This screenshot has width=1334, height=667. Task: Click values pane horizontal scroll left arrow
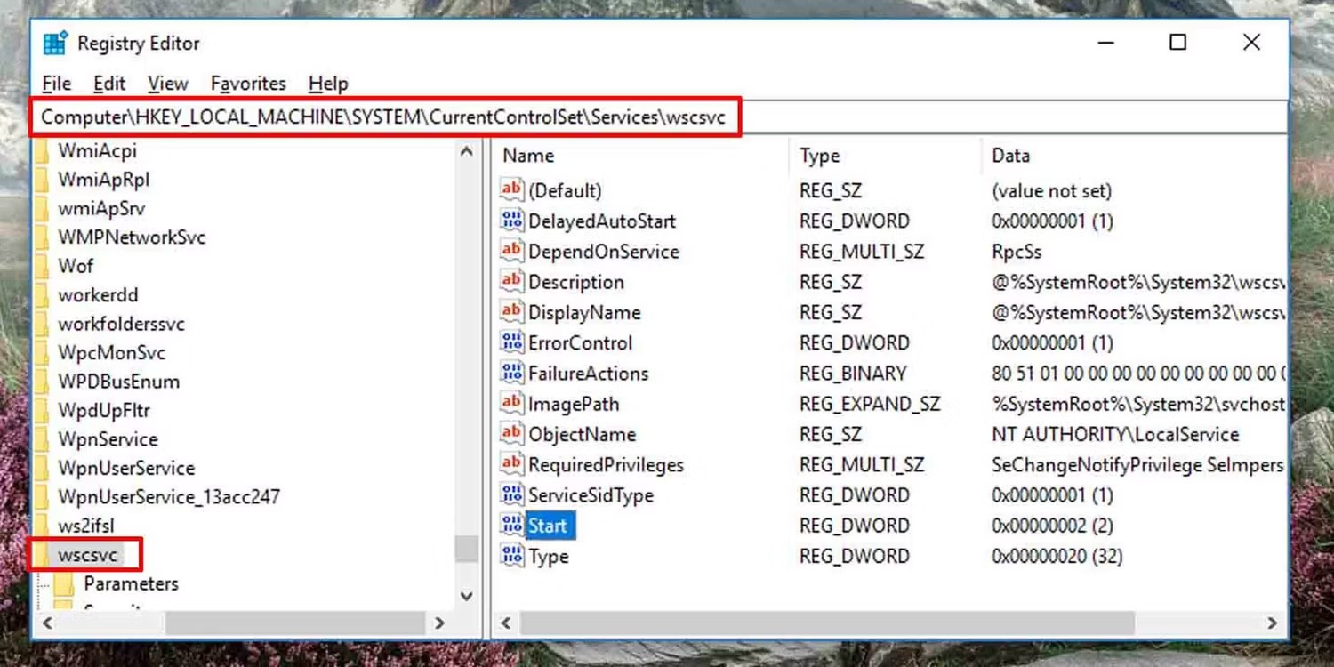[506, 623]
